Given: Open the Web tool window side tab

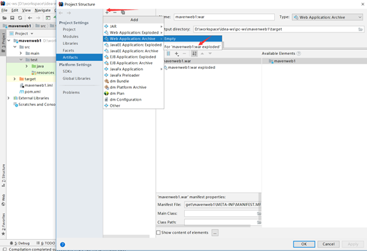Looking at the screenshot, I should 3,200.
